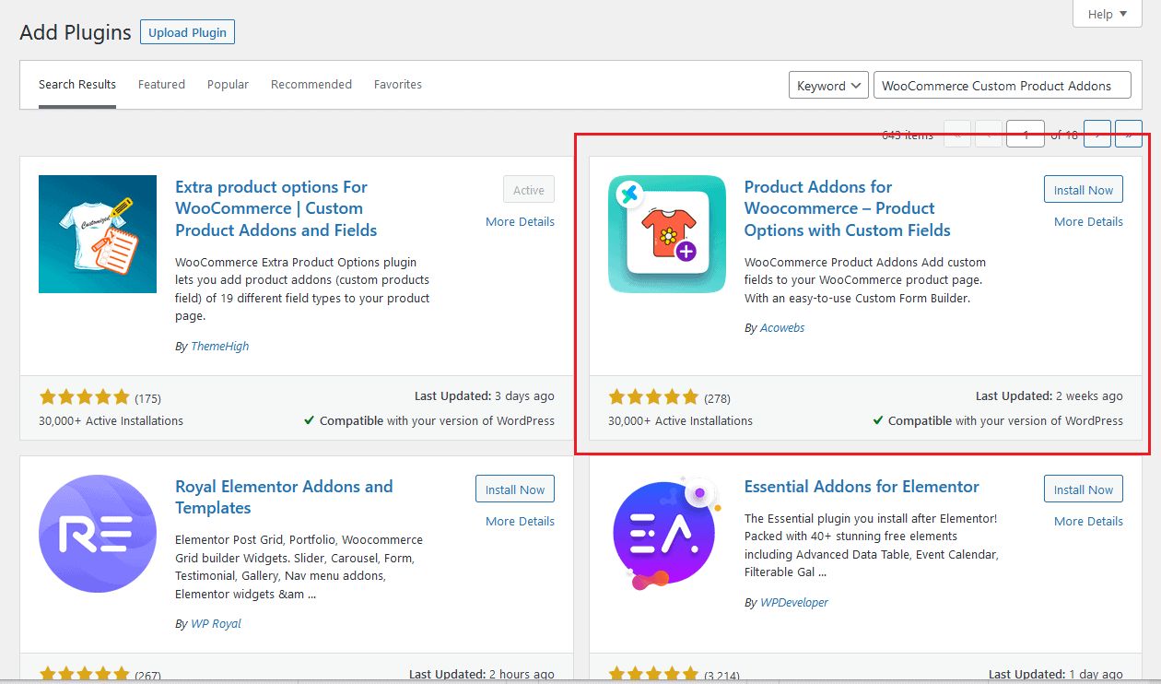This screenshot has height=684, width=1161.
Task: Click the plugin search text field
Action: click(x=1001, y=86)
